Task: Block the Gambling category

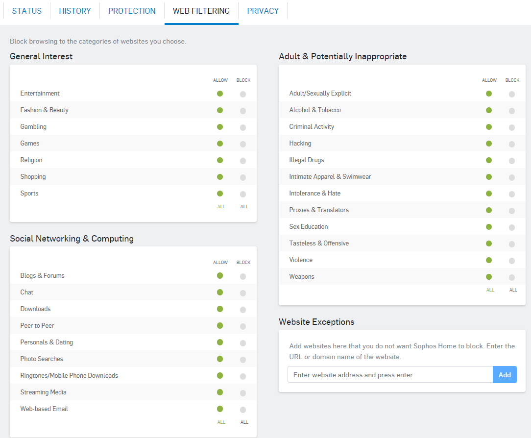Action: pos(243,127)
